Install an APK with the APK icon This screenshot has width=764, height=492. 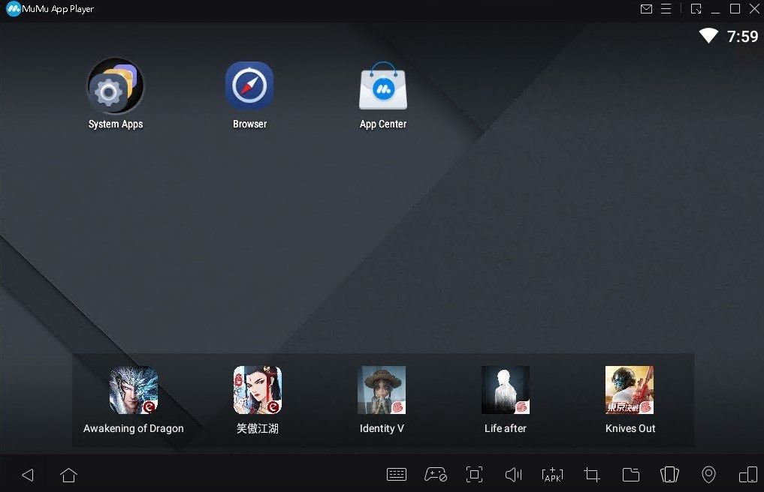click(553, 475)
